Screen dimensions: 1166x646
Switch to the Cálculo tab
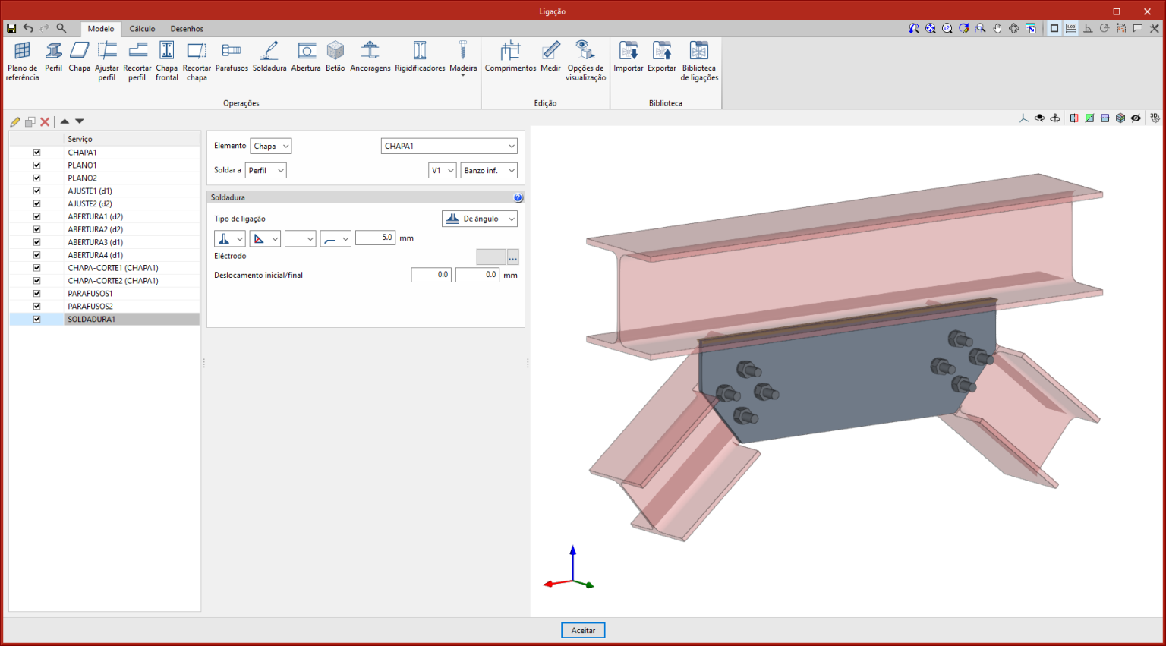click(142, 29)
